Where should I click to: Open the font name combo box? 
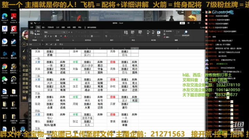click(x=53, y=32)
